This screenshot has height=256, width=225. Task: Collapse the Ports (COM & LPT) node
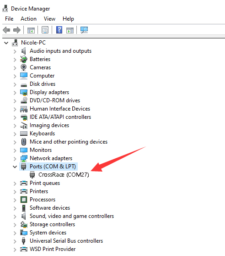(15, 167)
